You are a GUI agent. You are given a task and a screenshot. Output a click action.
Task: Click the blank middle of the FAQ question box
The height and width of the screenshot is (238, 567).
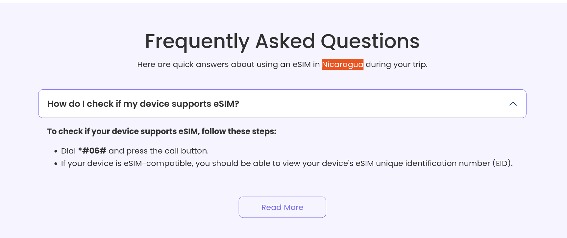click(362, 104)
